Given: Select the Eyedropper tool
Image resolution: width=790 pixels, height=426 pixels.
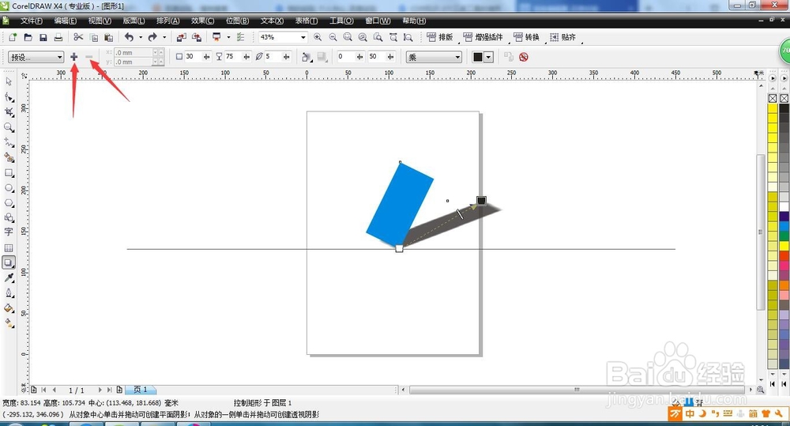Looking at the screenshot, I should point(9,277).
